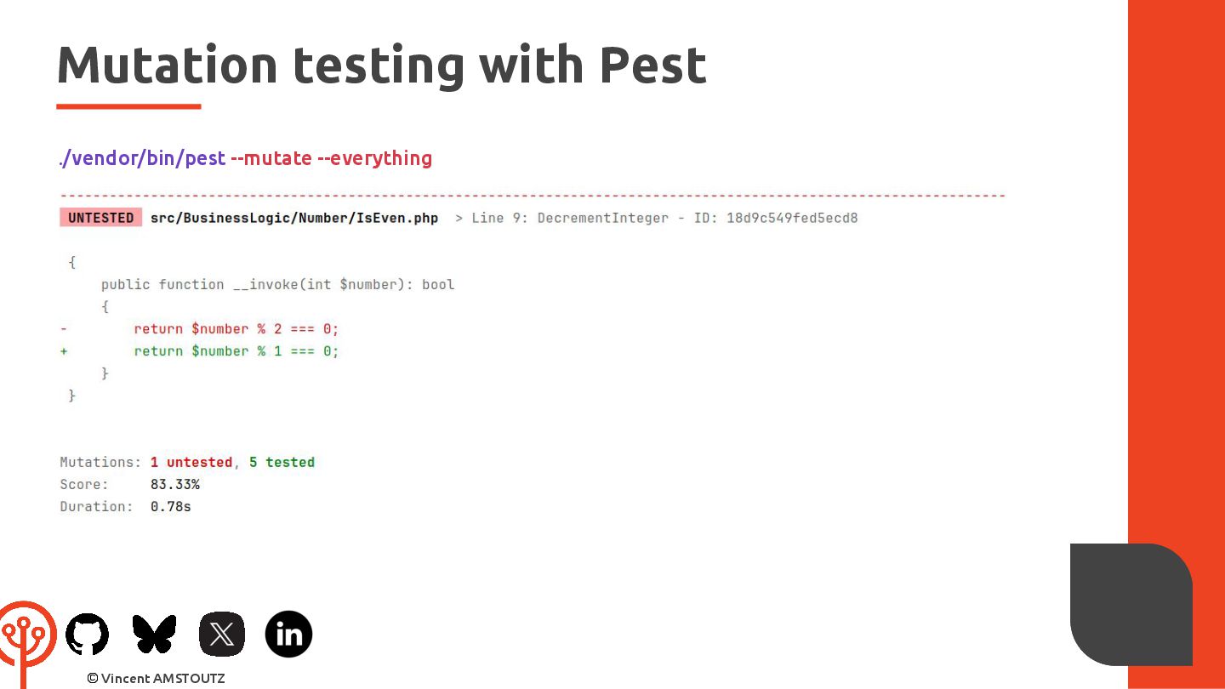
Task: Click the slide title Mutation testing with Pest
Action: pyautogui.click(x=381, y=65)
